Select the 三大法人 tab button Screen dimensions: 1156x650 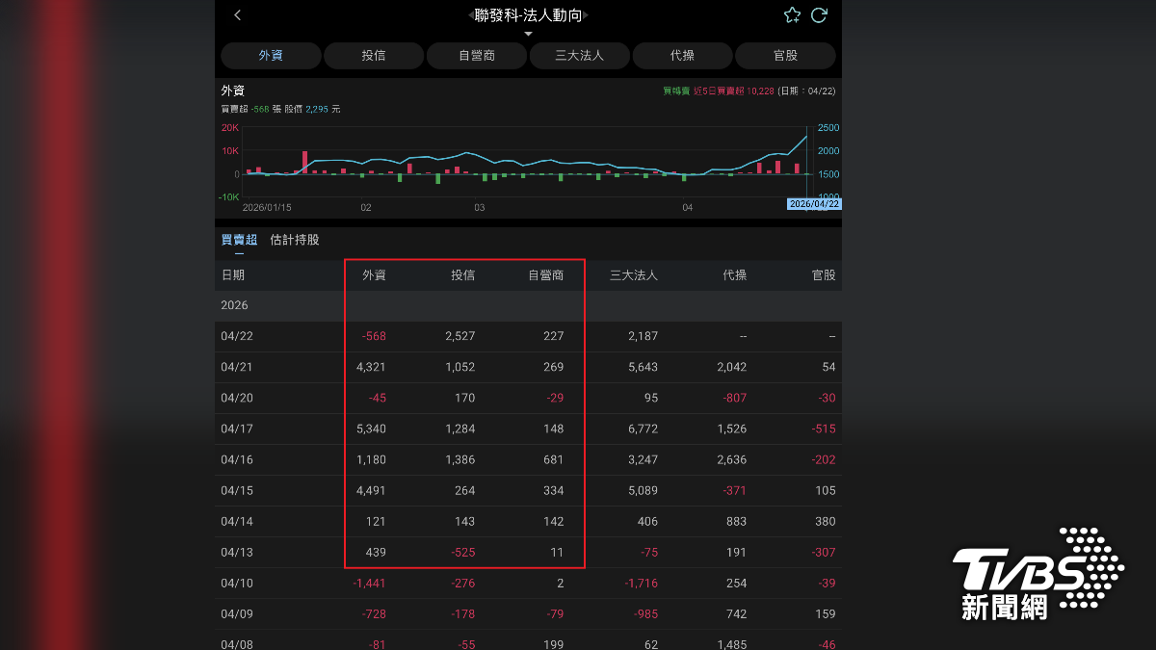580,56
